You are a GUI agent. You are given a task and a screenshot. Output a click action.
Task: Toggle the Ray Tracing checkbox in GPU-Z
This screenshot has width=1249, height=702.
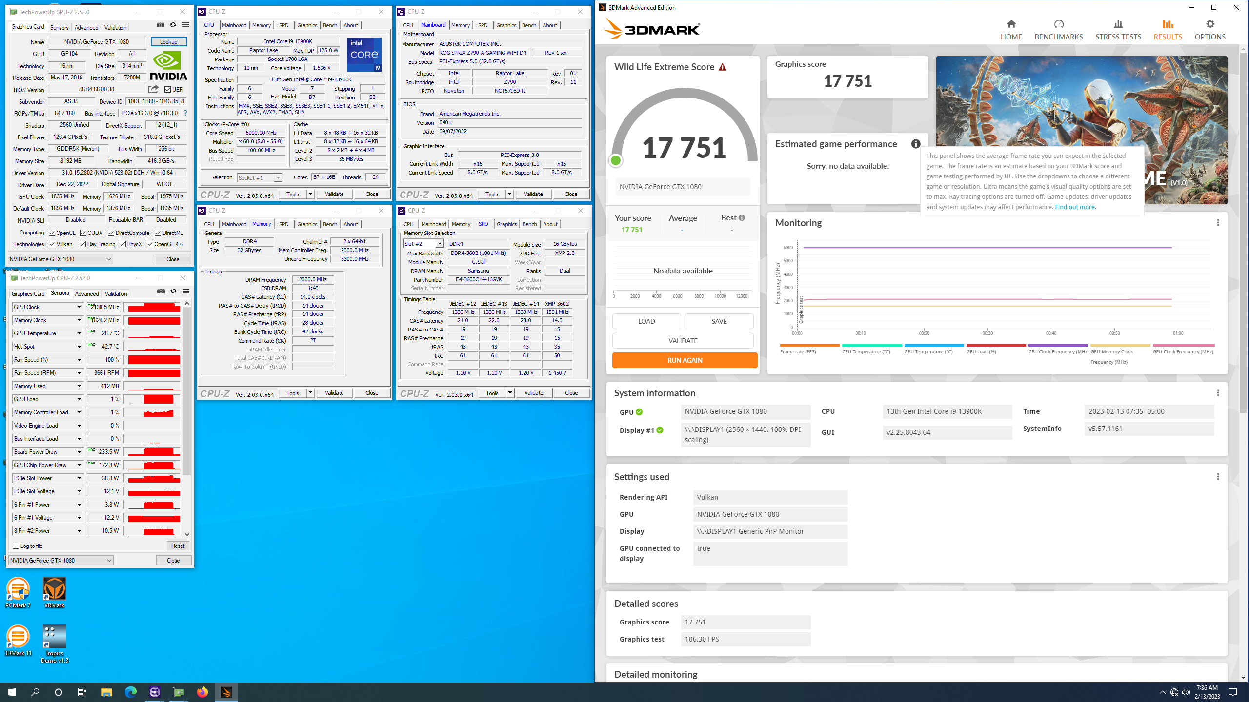(82, 244)
